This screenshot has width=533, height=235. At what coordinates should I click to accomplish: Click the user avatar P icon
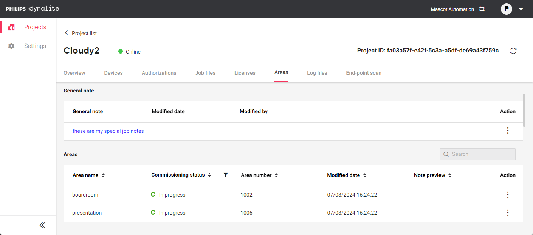tap(506, 9)
